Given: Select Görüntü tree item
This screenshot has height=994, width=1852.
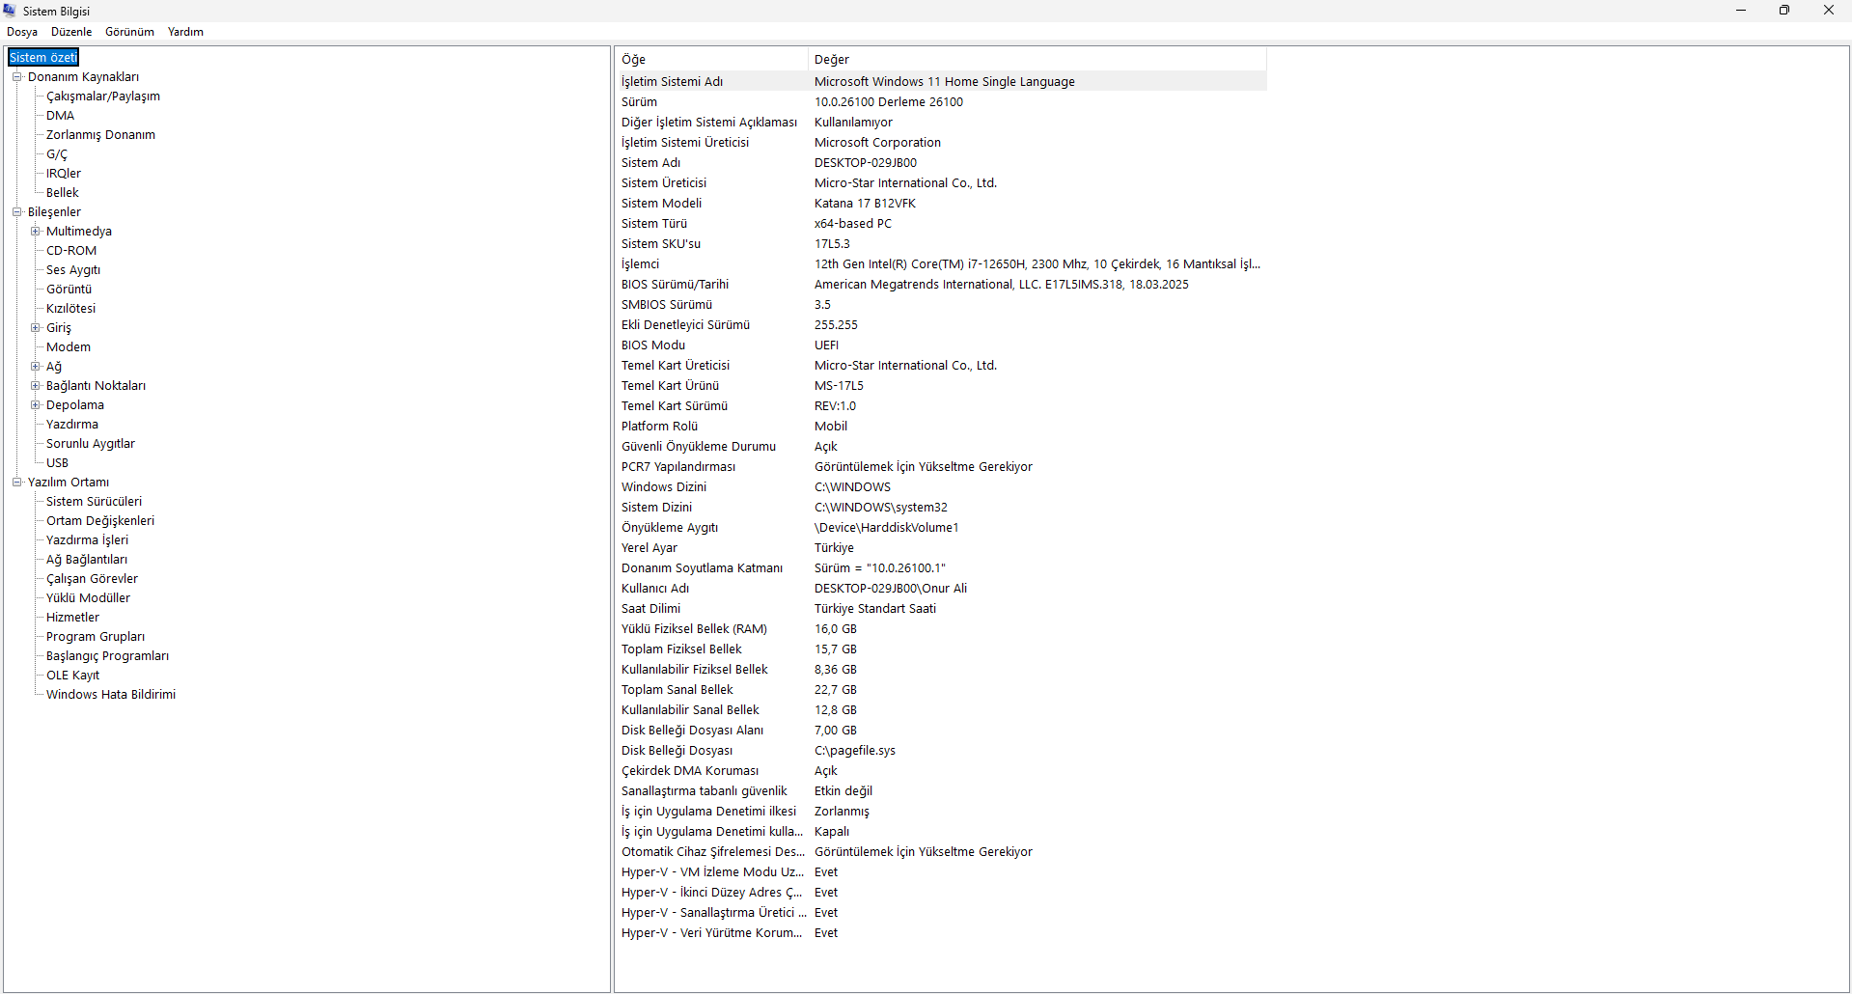Looking at the screenshot, I should (x=69, y=289).
